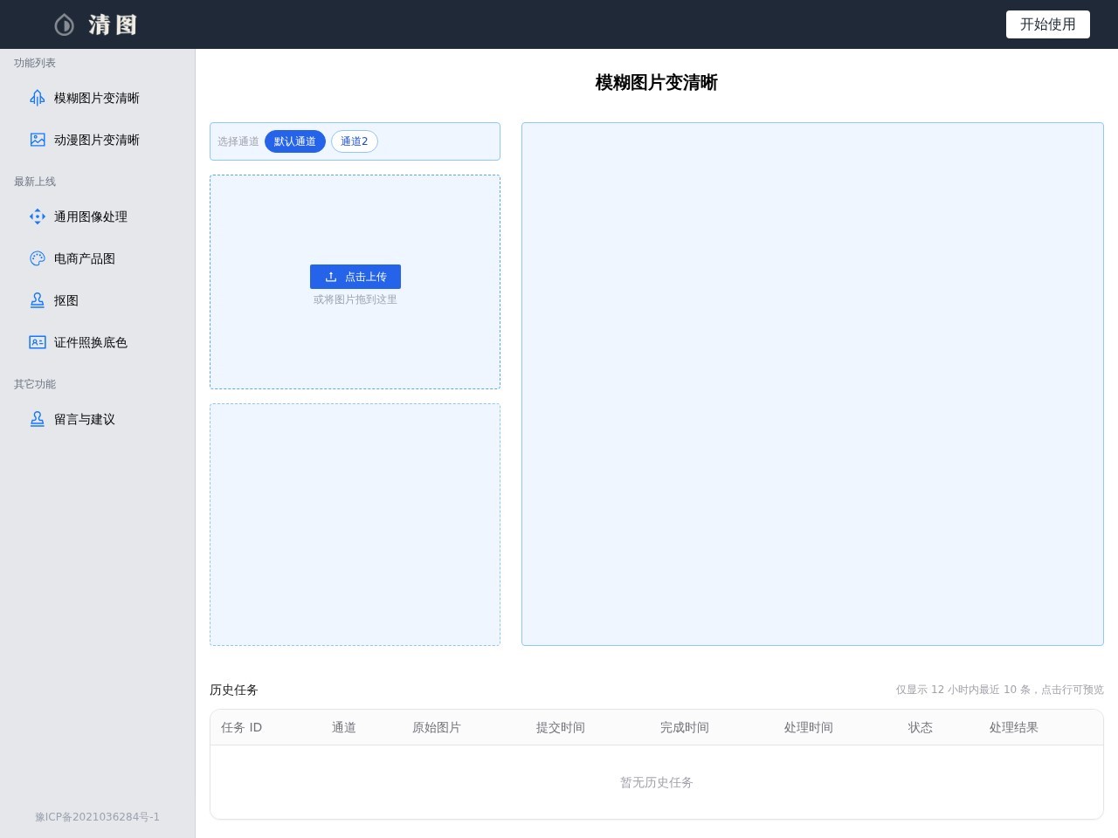
Task: Click the 点击上传 upload button
Action: (x=355, y=277)
